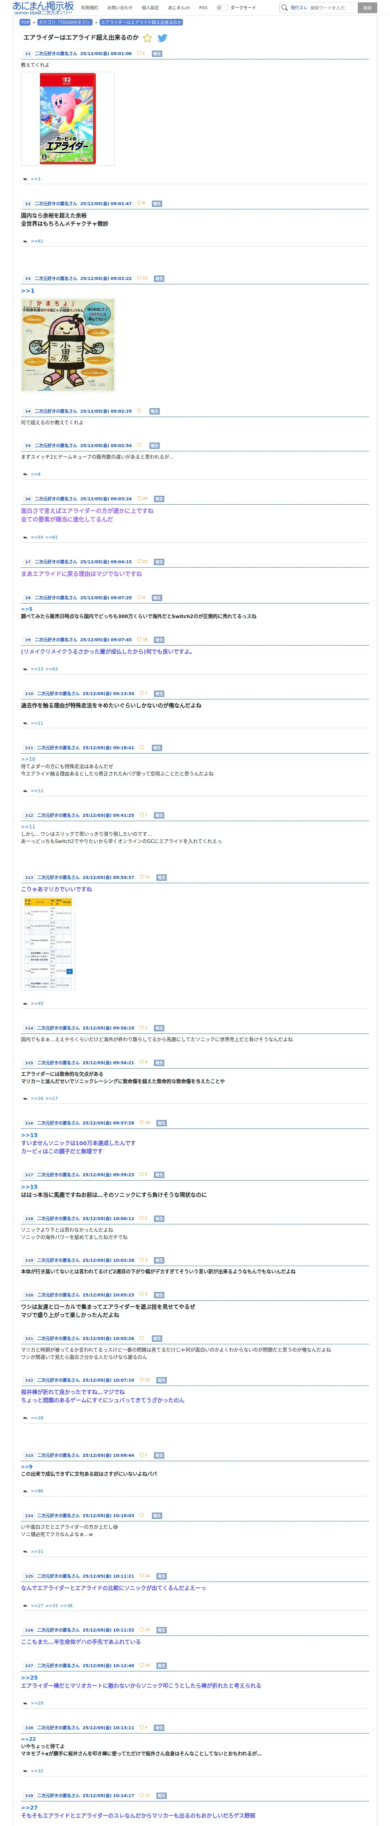This screenshot has height=1826, width=390.
Task: Like post 2 with its heart icon
Action: click(139, 203)
